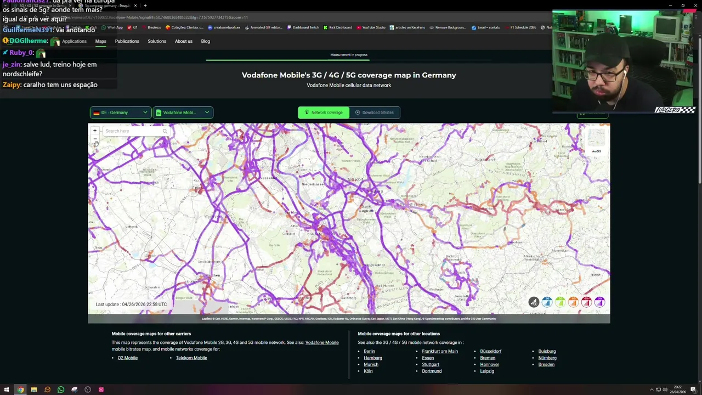
Task: Open the Email - contato bookmark
Action: click(x=486, y=27)
